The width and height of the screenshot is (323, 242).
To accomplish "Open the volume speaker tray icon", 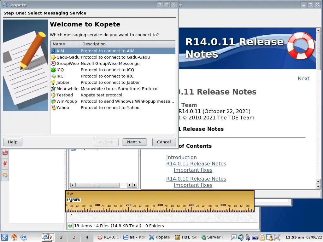I will tap(241, 237).
